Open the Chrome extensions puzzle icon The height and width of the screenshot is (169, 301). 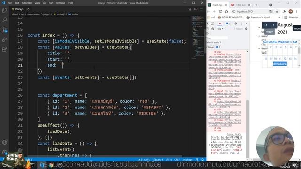click(285, 11)
